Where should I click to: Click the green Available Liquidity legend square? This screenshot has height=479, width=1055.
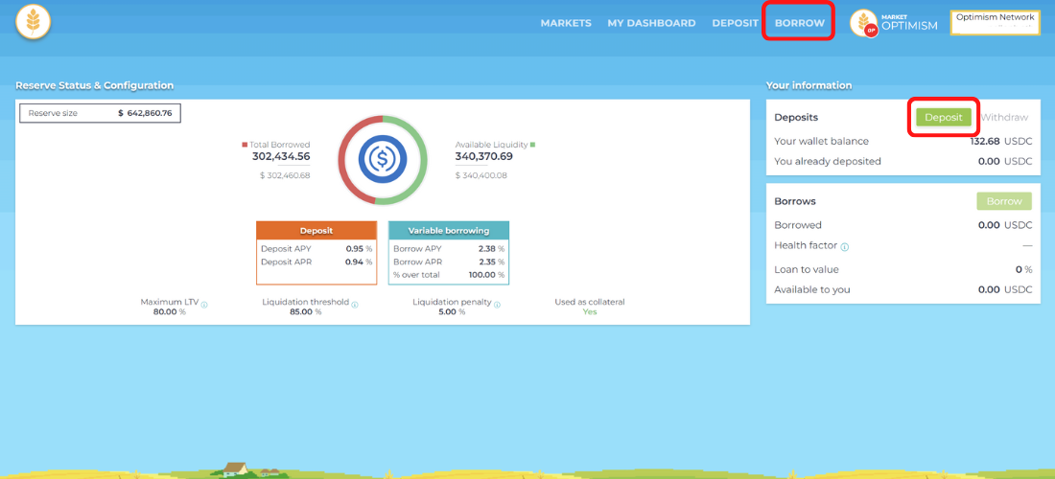click(x=532, y=145)
